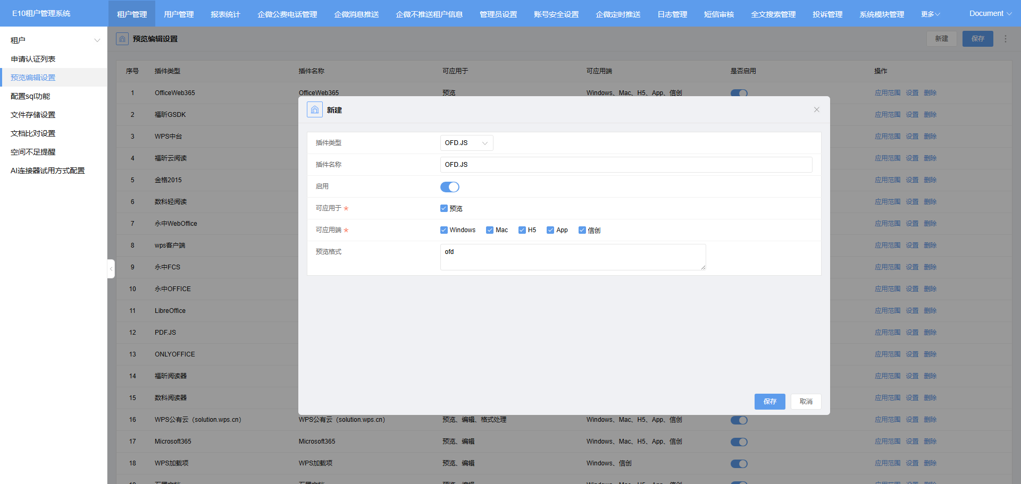The width and height of the screenshot is (1021, 484).
Task: Open the Document user dropdown
Action: [990, 14]
